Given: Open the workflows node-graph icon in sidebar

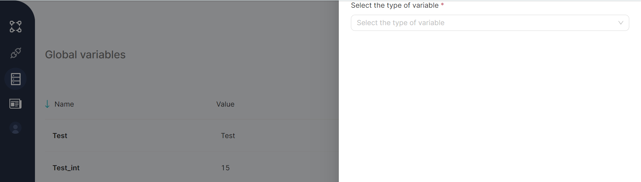Looking at the screenshot, I should click(15, 26).
